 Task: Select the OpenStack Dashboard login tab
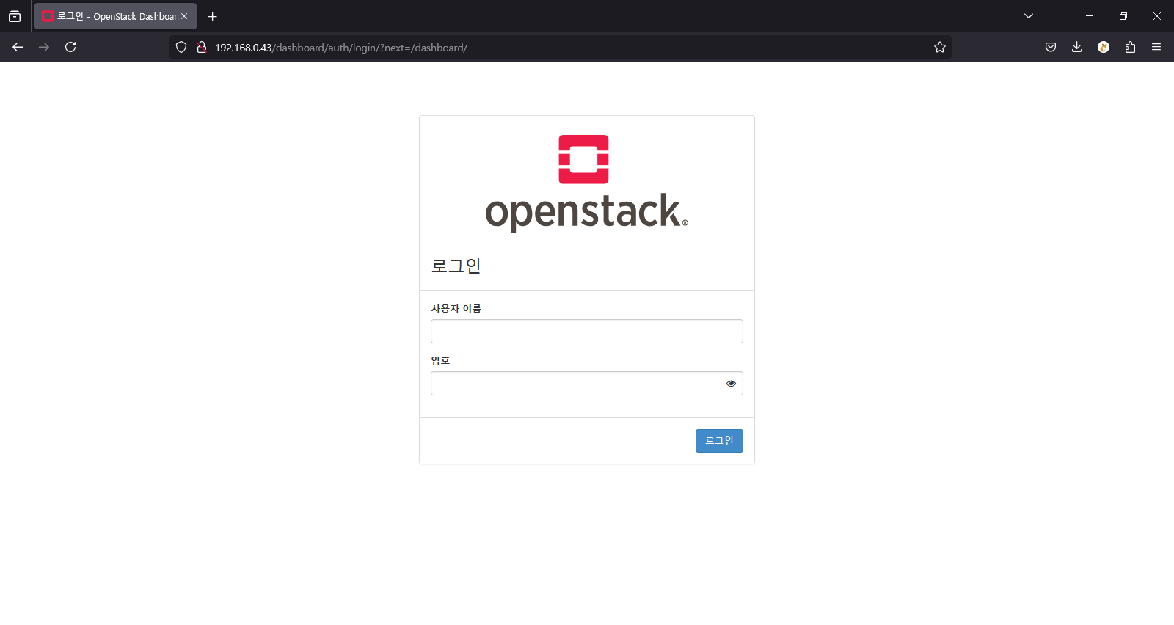pyautogui.click(x=115, y=16)
